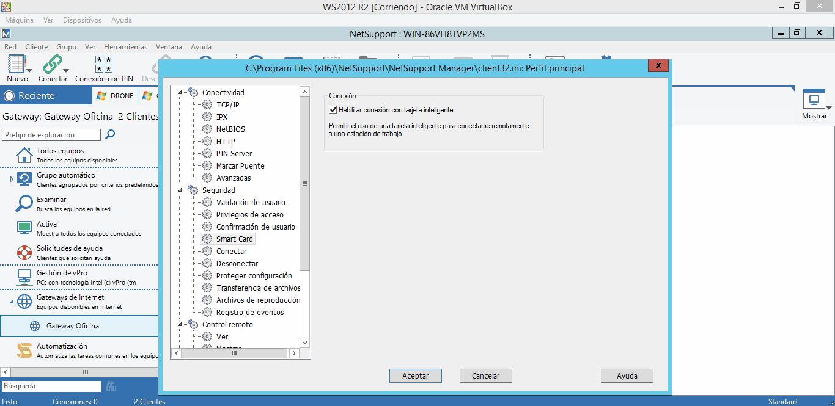The height and width of the screenshot is (406, 835).
Task: Expand the Grupo automático arrow
Action: pyautogui.click(x=11, y=179)
